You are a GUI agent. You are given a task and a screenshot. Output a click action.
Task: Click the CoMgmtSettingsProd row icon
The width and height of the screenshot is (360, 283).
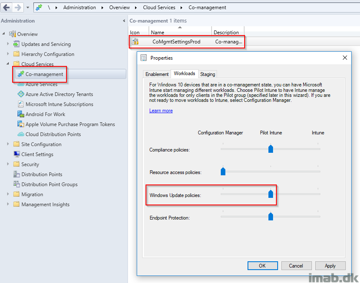pos(135,41)
